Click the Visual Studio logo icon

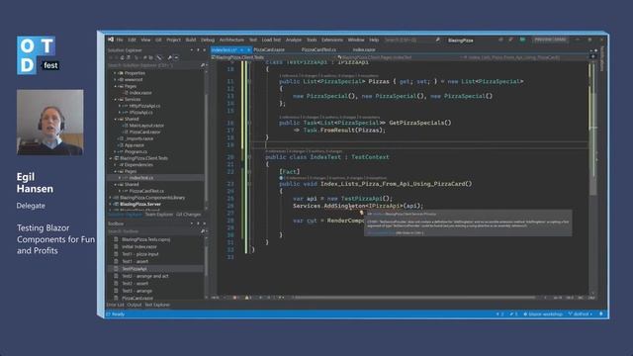click(111, 40)
